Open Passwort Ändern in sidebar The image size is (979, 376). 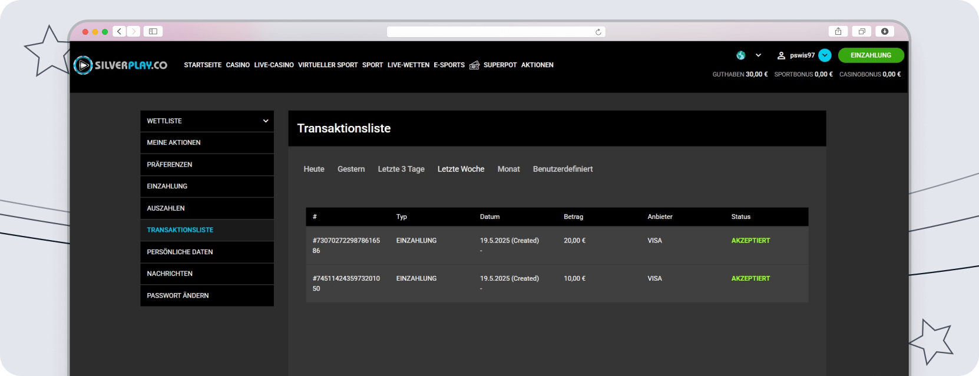[x=207, y=295]
